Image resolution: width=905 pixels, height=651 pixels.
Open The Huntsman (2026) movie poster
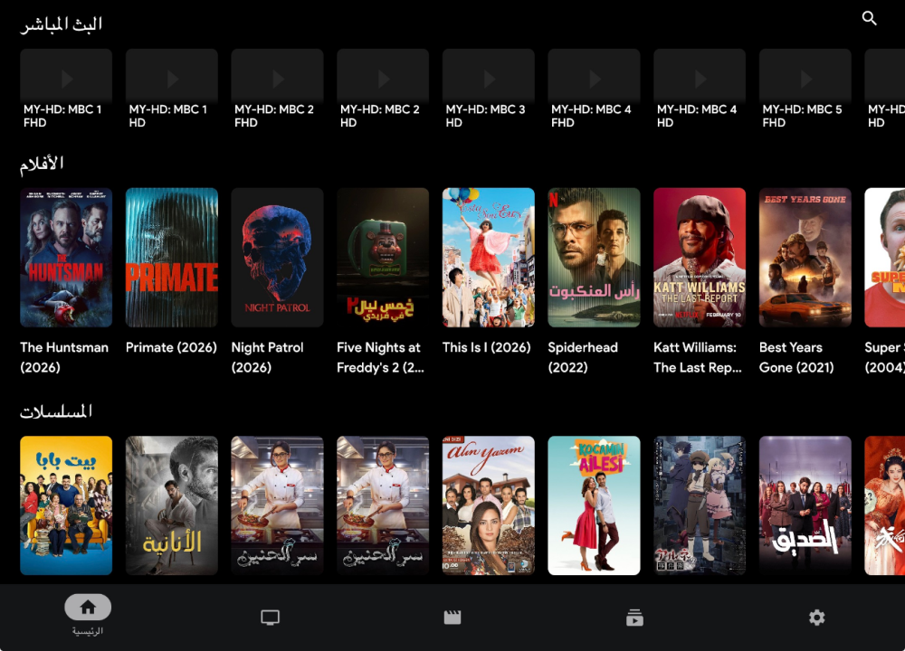66,258
